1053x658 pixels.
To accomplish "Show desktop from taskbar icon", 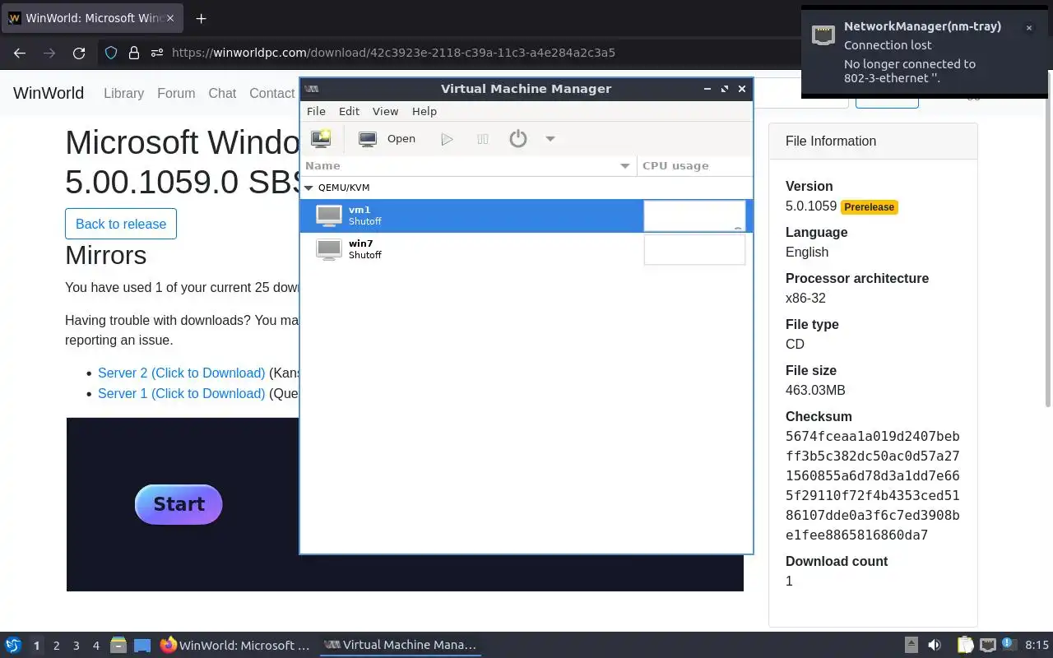I will click(x=142, y=646).
